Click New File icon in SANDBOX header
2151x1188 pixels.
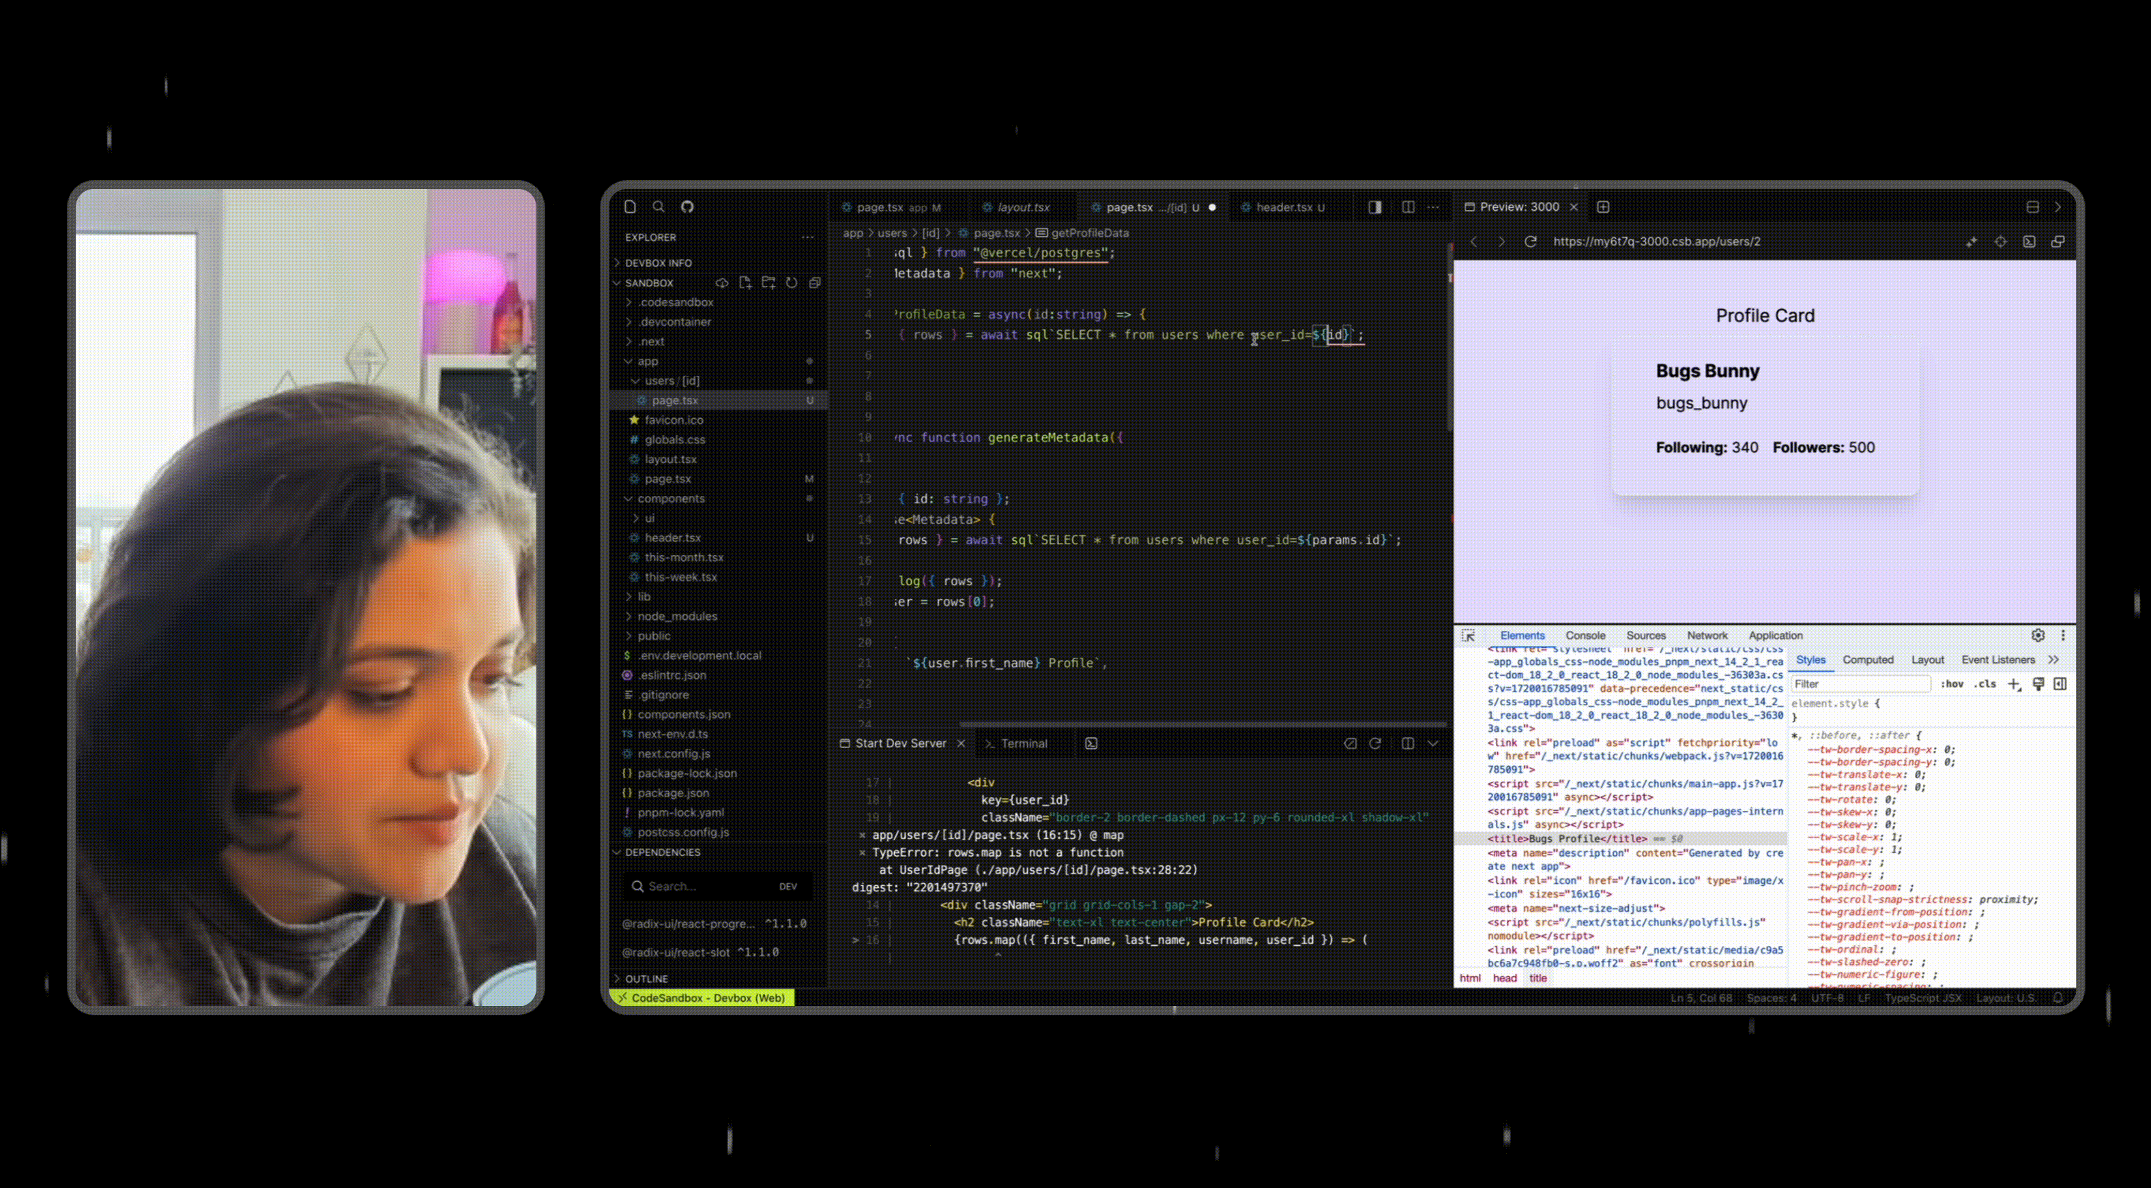(x=745, y=283)
